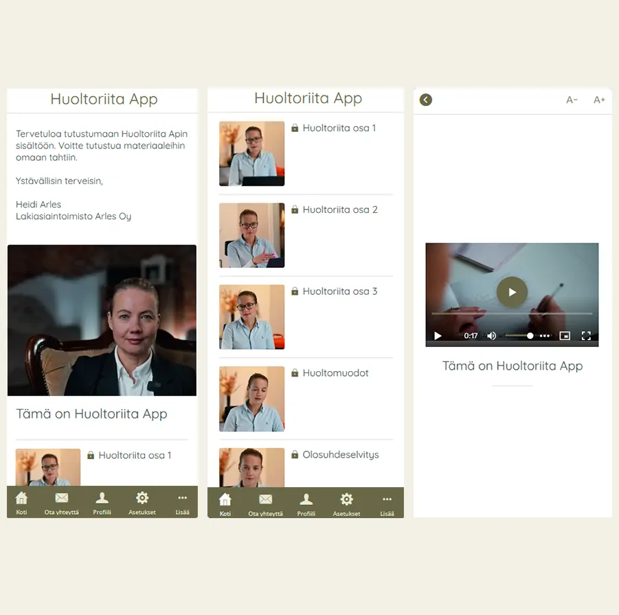
Task: Click Huoltoriita App header on left screen
Action: [104, 99]
